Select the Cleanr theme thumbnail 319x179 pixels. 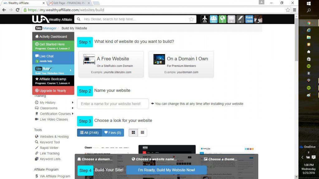pyautogui.click(x=107, y=162)
